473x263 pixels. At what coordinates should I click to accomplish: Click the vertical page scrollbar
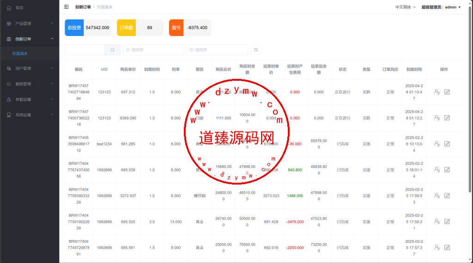coord(470,99)
